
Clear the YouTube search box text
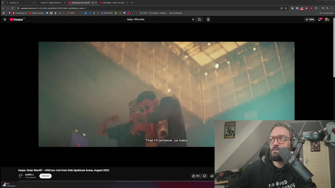tap(193, 19)
